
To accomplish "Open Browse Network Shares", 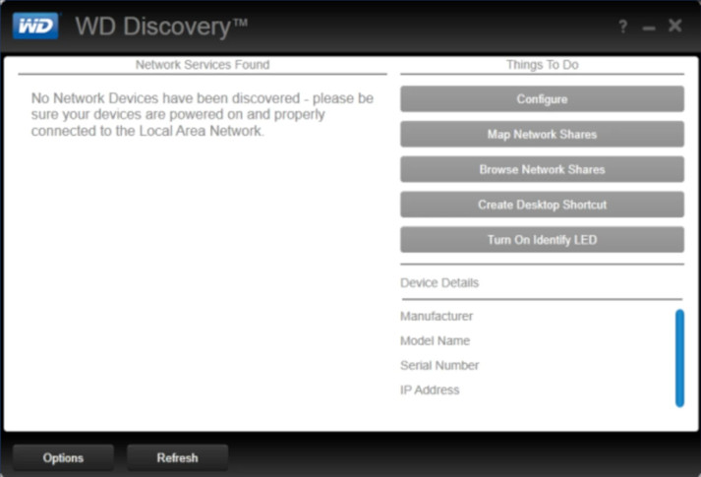I will click(542, 169).
